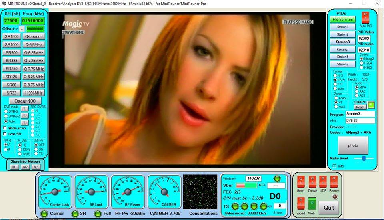This screenshot has height=220, width=384.
Task: Click the Program name field Station3
Action: (x=360, y=114)
